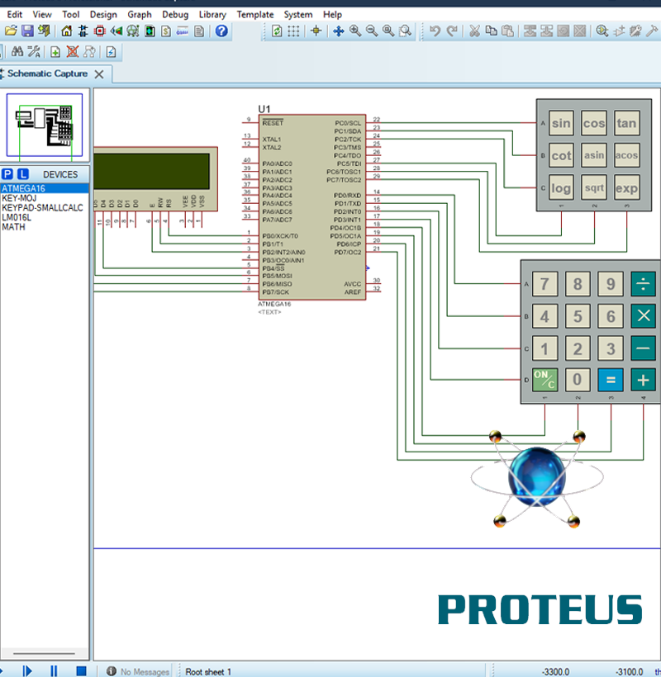Zoom in on the schematic
Image resolution: width=661 pixels, height=677 pixels.
(x=355, y=31)
